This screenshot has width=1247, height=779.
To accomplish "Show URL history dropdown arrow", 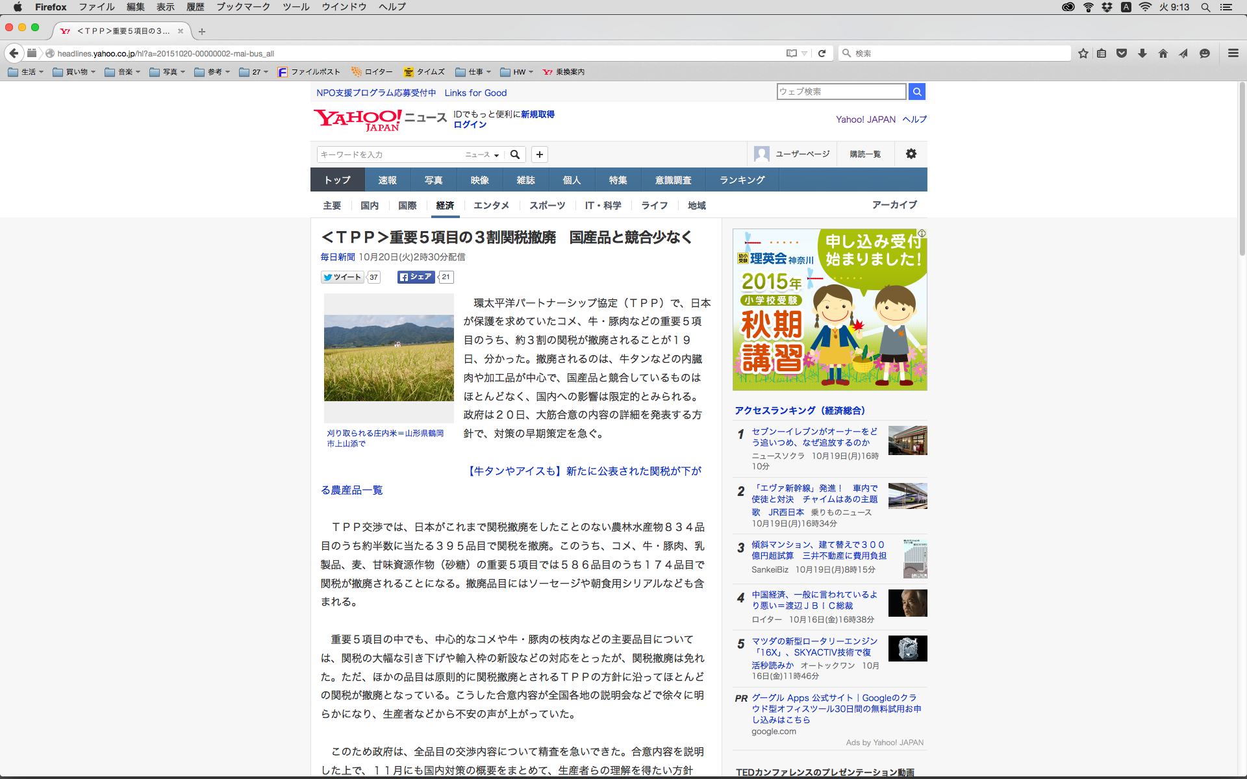I will [805, 53].
